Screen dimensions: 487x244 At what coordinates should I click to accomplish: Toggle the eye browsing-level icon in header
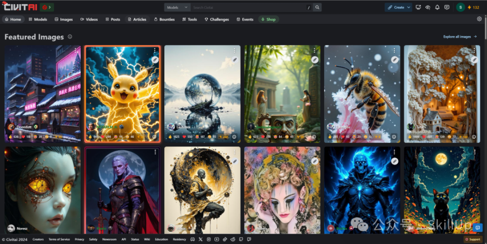(427, 8)
